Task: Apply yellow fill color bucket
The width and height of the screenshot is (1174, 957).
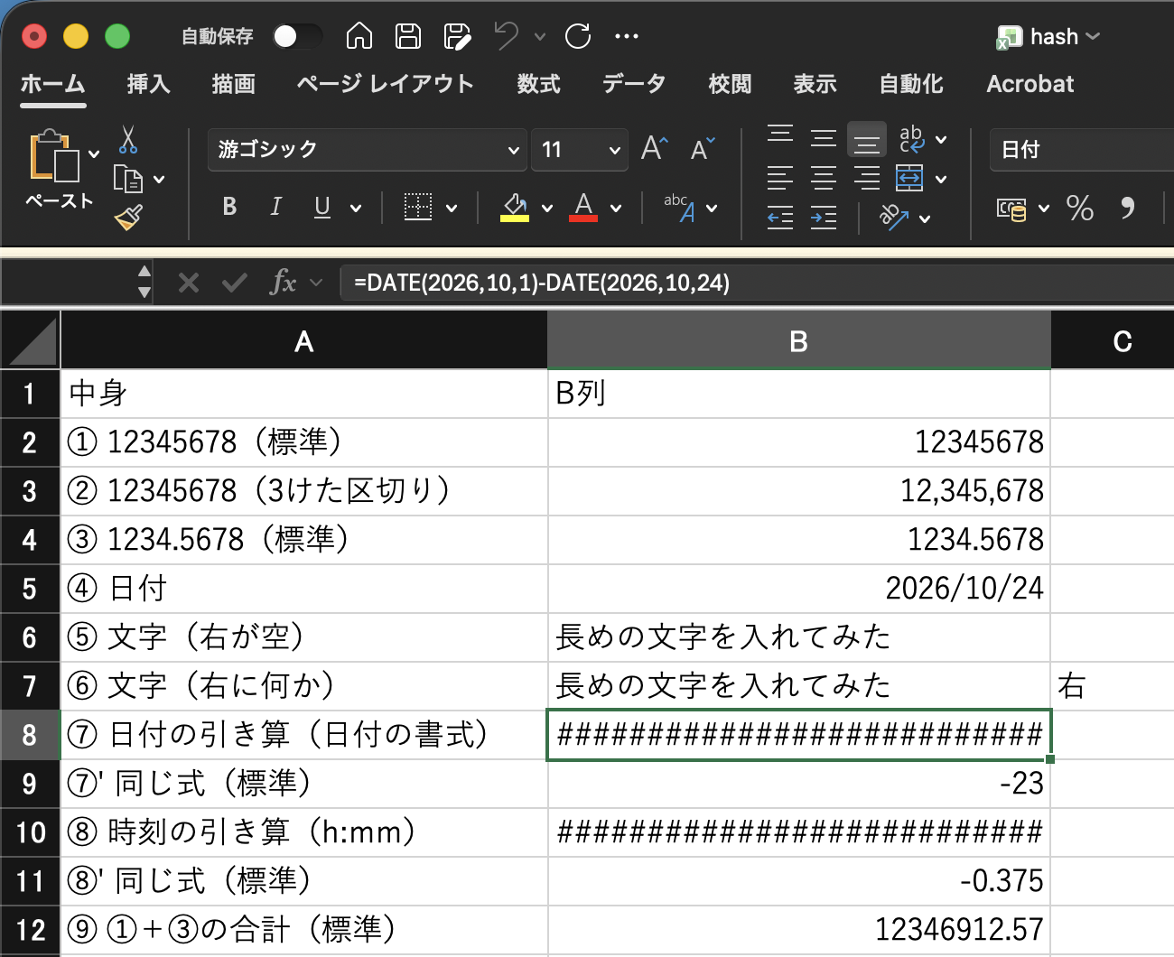Action: coord(515,208)
